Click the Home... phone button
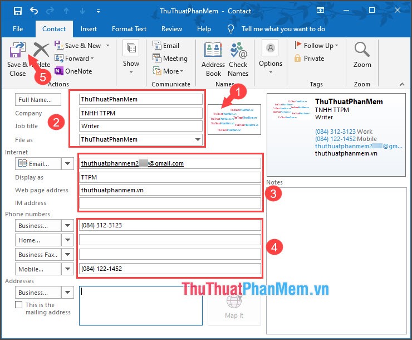The width and height of the screenshot is (412, 340). (38, 240)
